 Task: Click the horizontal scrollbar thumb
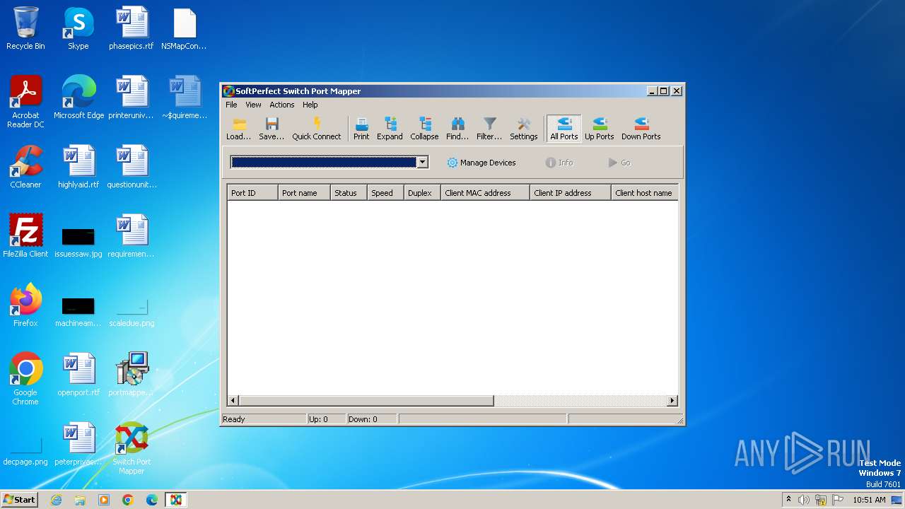pos(366,401)
